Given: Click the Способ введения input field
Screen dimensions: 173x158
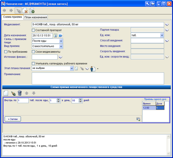Looking at the screenshot, I should (x=147, y=41).
